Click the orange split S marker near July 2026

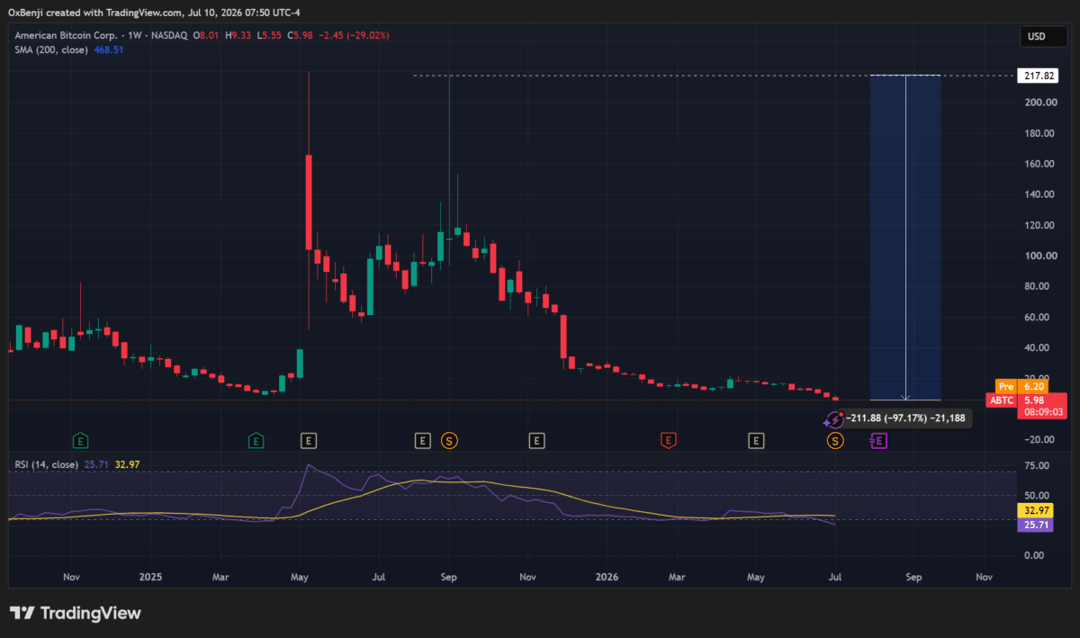pos(835,441)
